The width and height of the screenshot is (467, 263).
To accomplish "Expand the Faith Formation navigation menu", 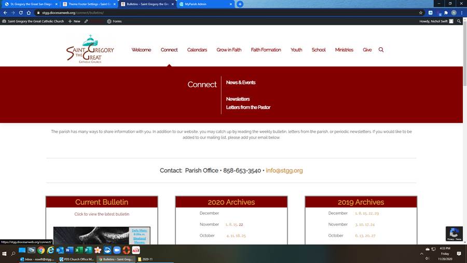I will [x=266, y=50].
